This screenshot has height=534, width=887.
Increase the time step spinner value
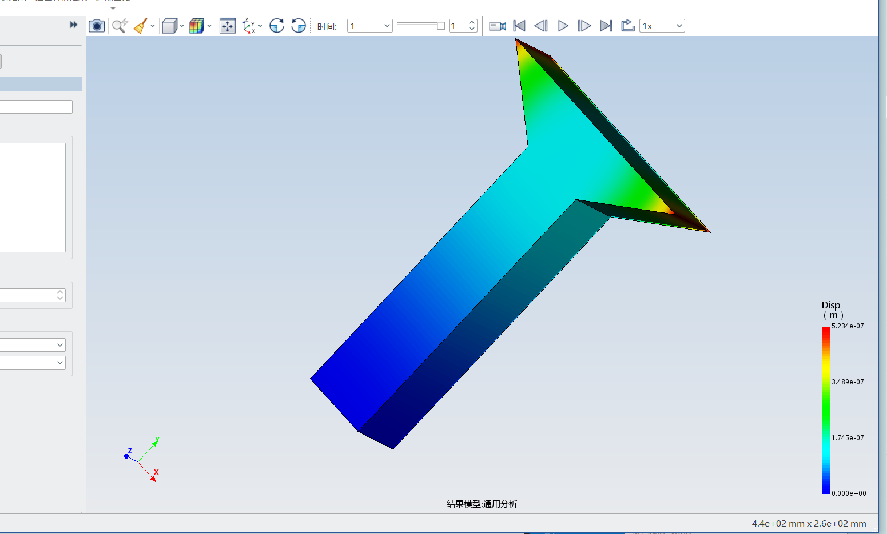[472, 23]
